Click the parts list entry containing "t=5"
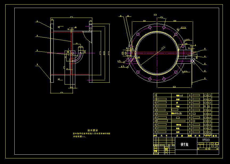 click(x=179, y=95)
